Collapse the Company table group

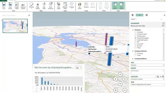133,30
